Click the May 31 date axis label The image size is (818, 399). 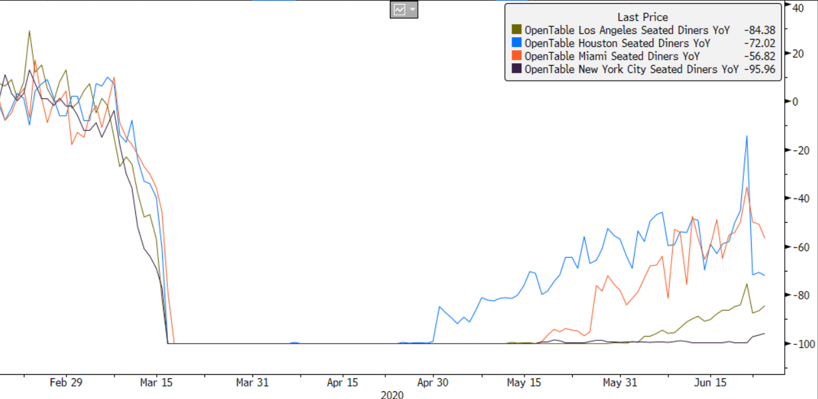coord(620,383)
